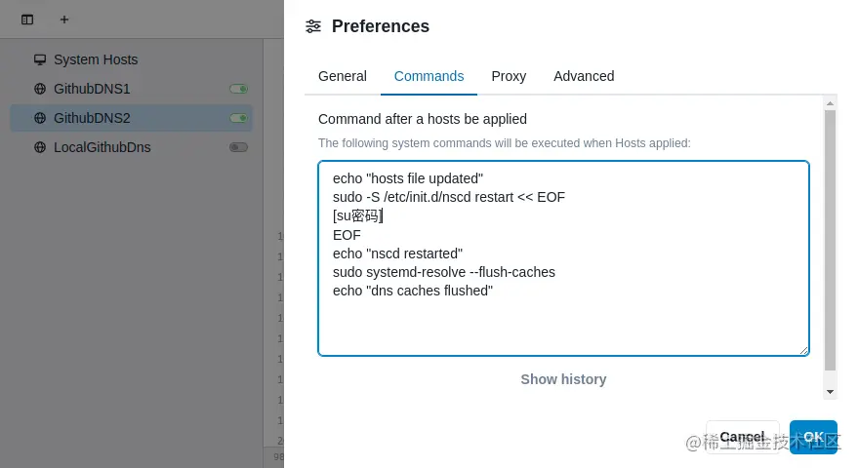The image size is (858, 468).
Task: Click the Preferences sliders icon
Action: point(313,26)
